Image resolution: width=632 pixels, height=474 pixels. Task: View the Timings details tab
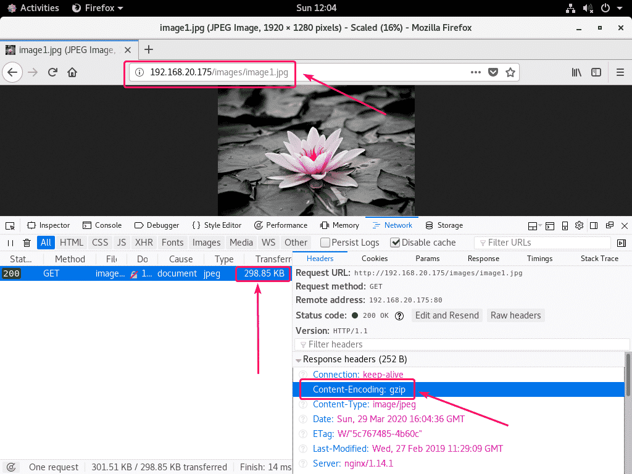[539, 259]
